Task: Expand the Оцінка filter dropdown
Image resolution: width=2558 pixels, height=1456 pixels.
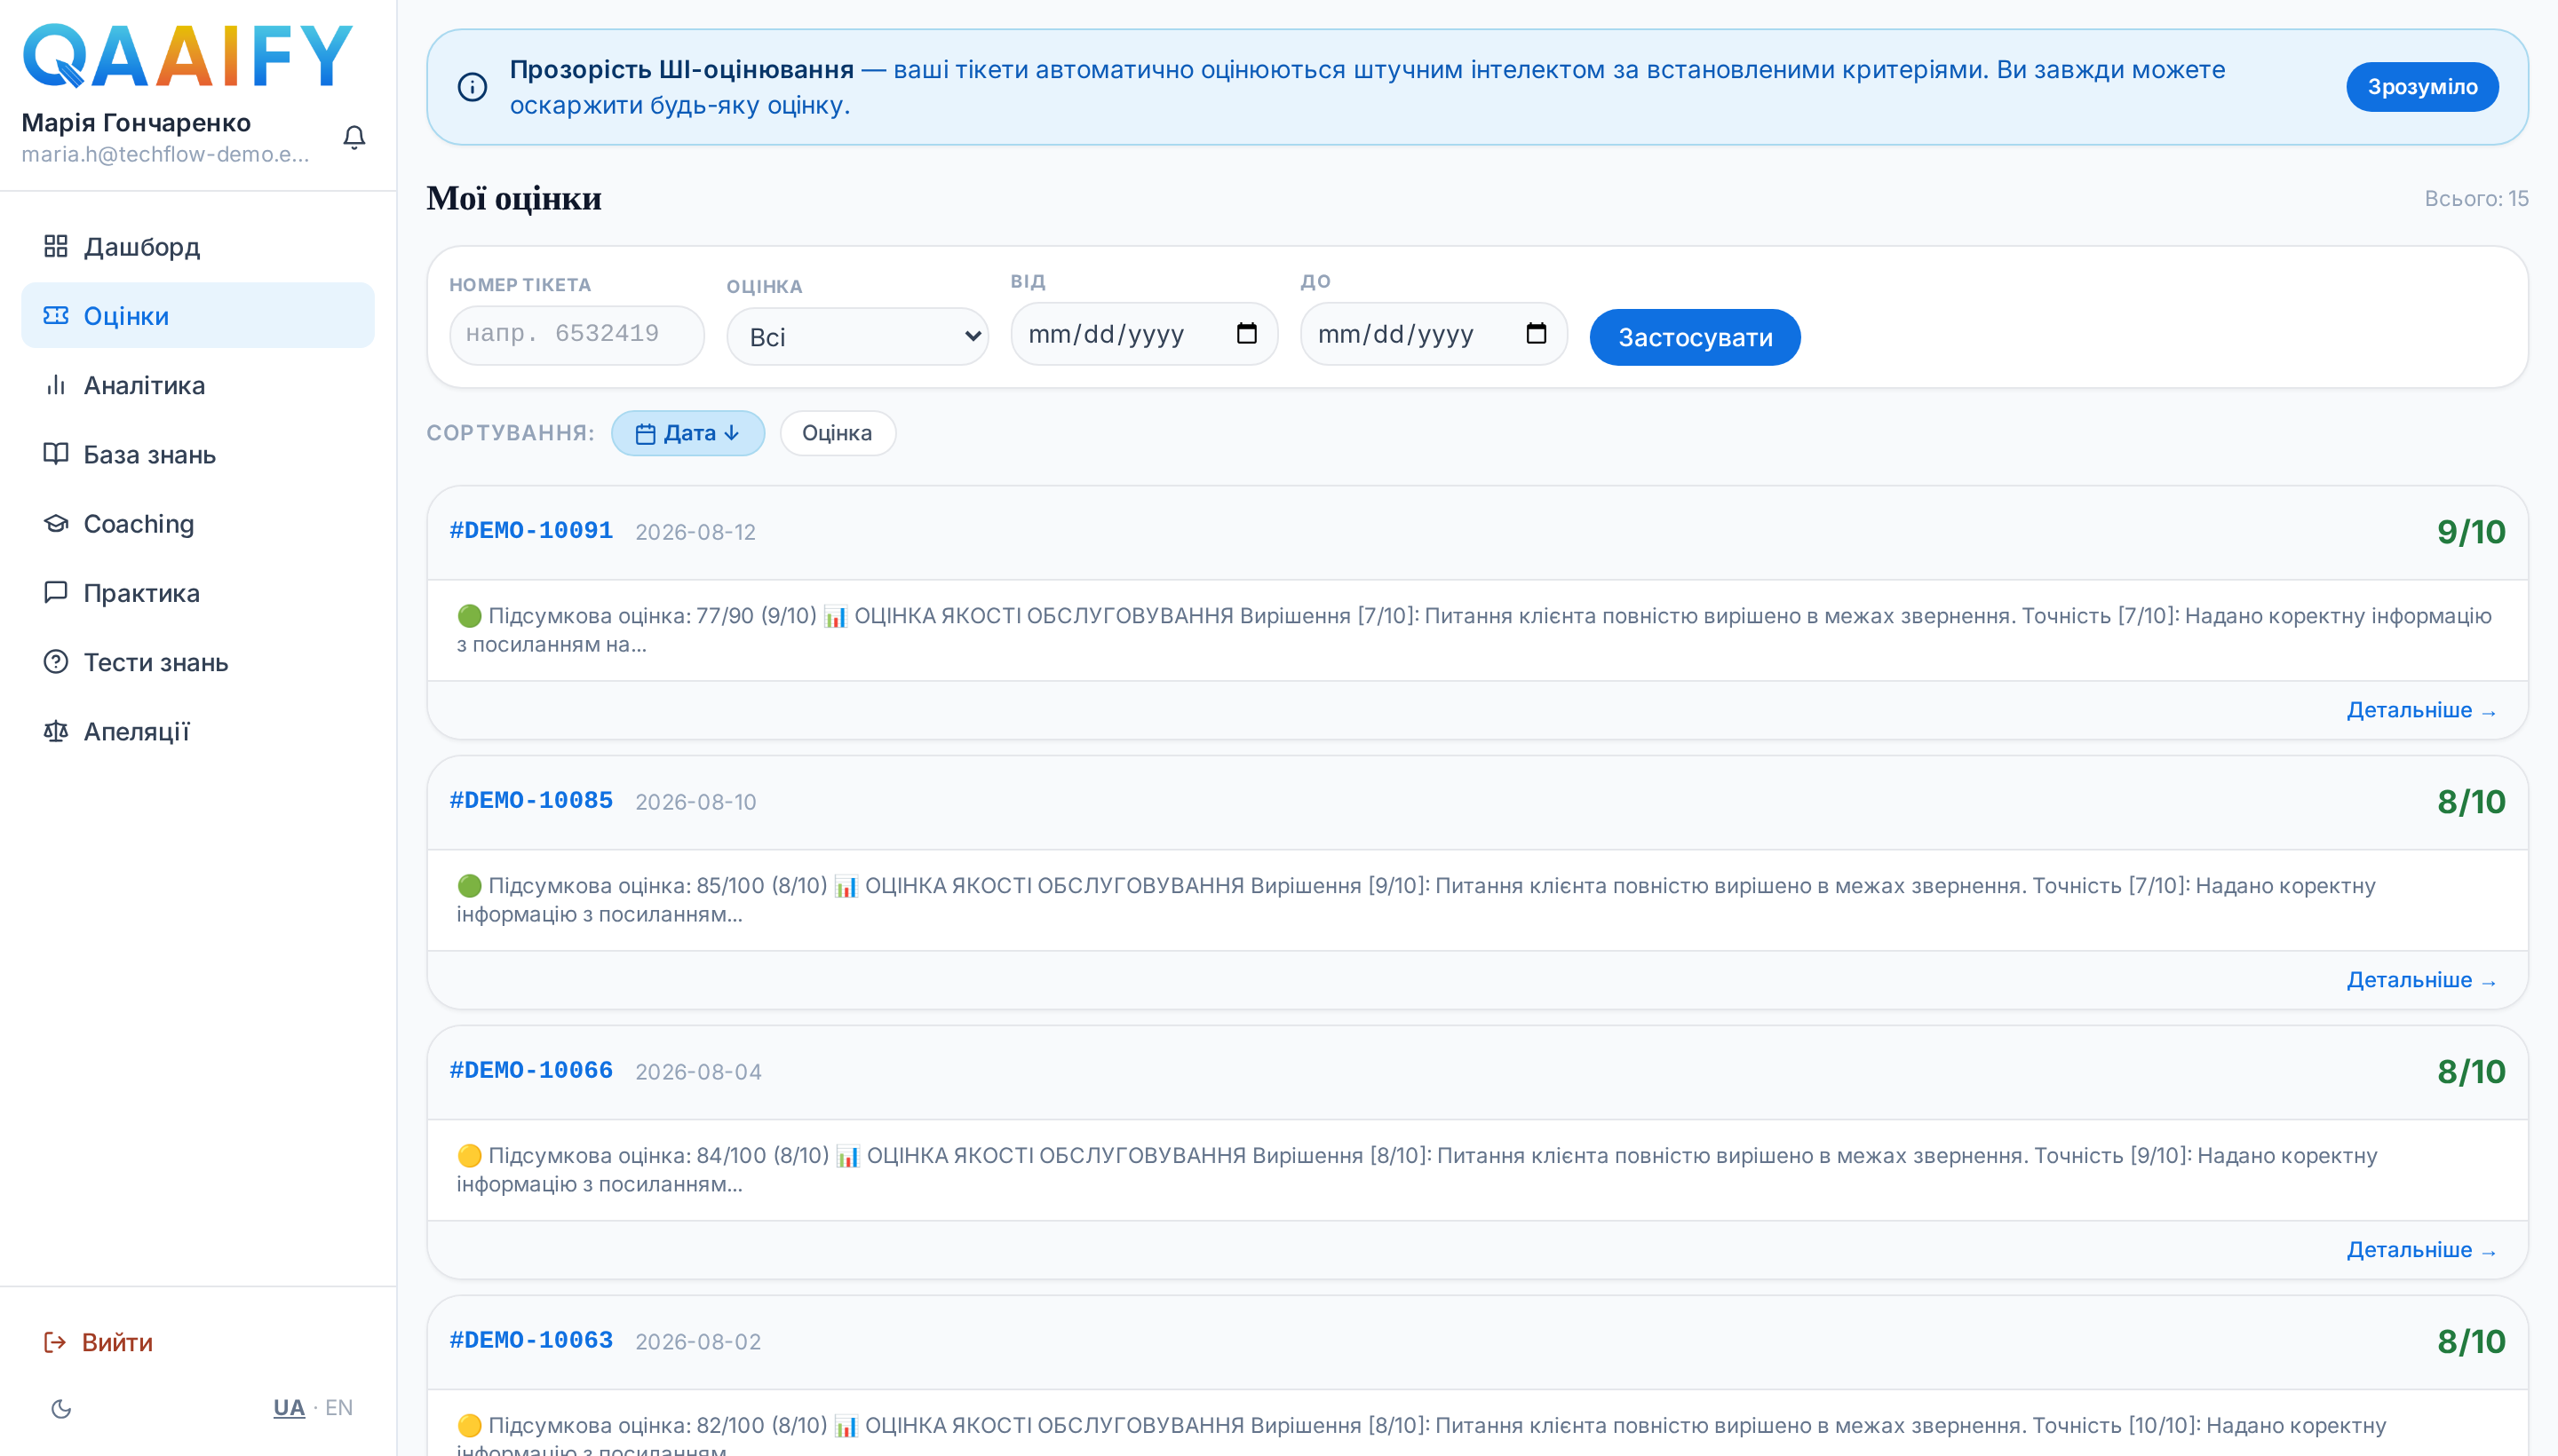Action: [857, 337]
